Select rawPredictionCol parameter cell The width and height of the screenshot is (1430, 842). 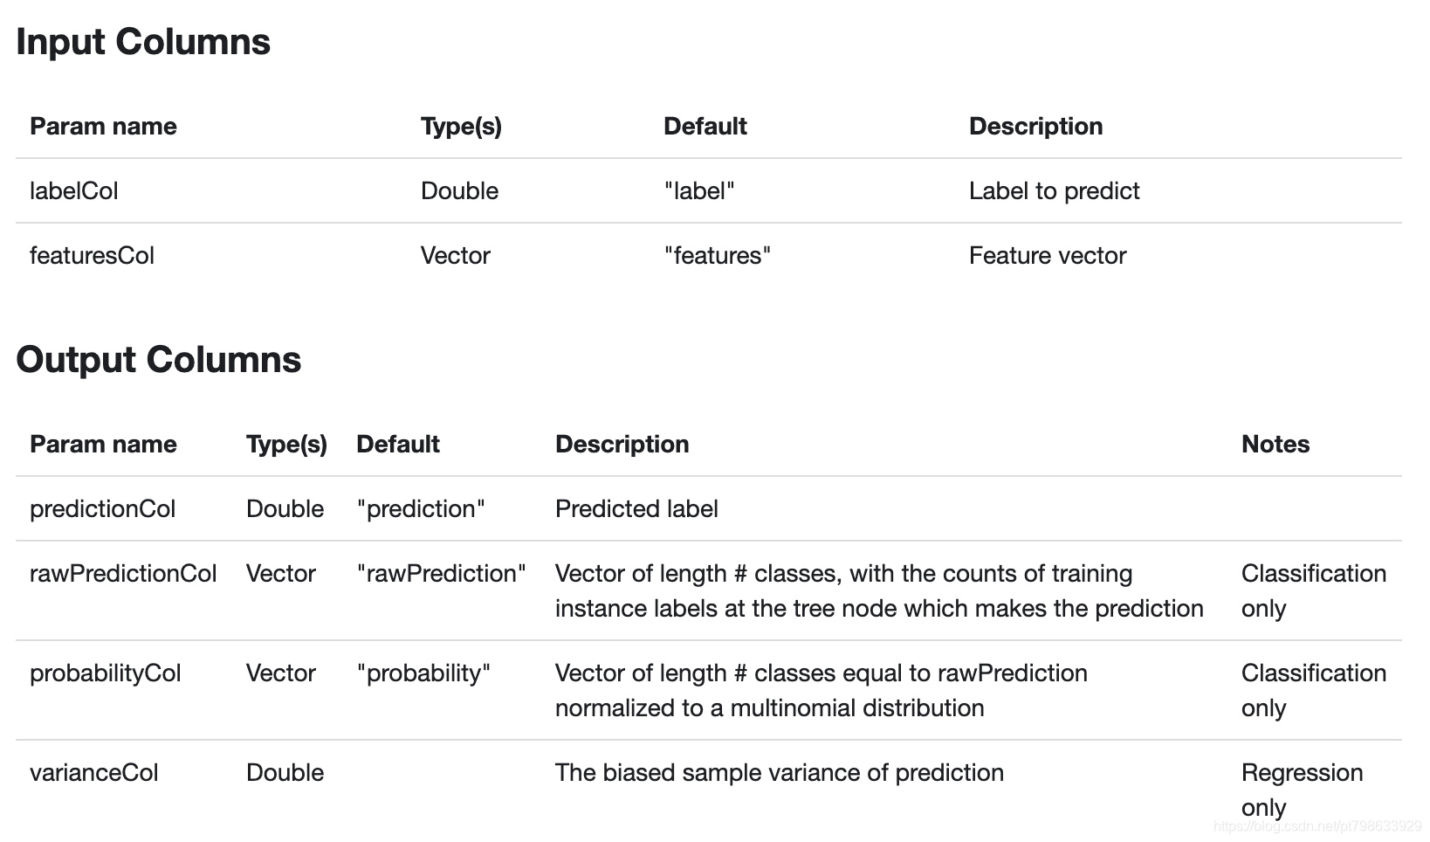tap(123, 574)
